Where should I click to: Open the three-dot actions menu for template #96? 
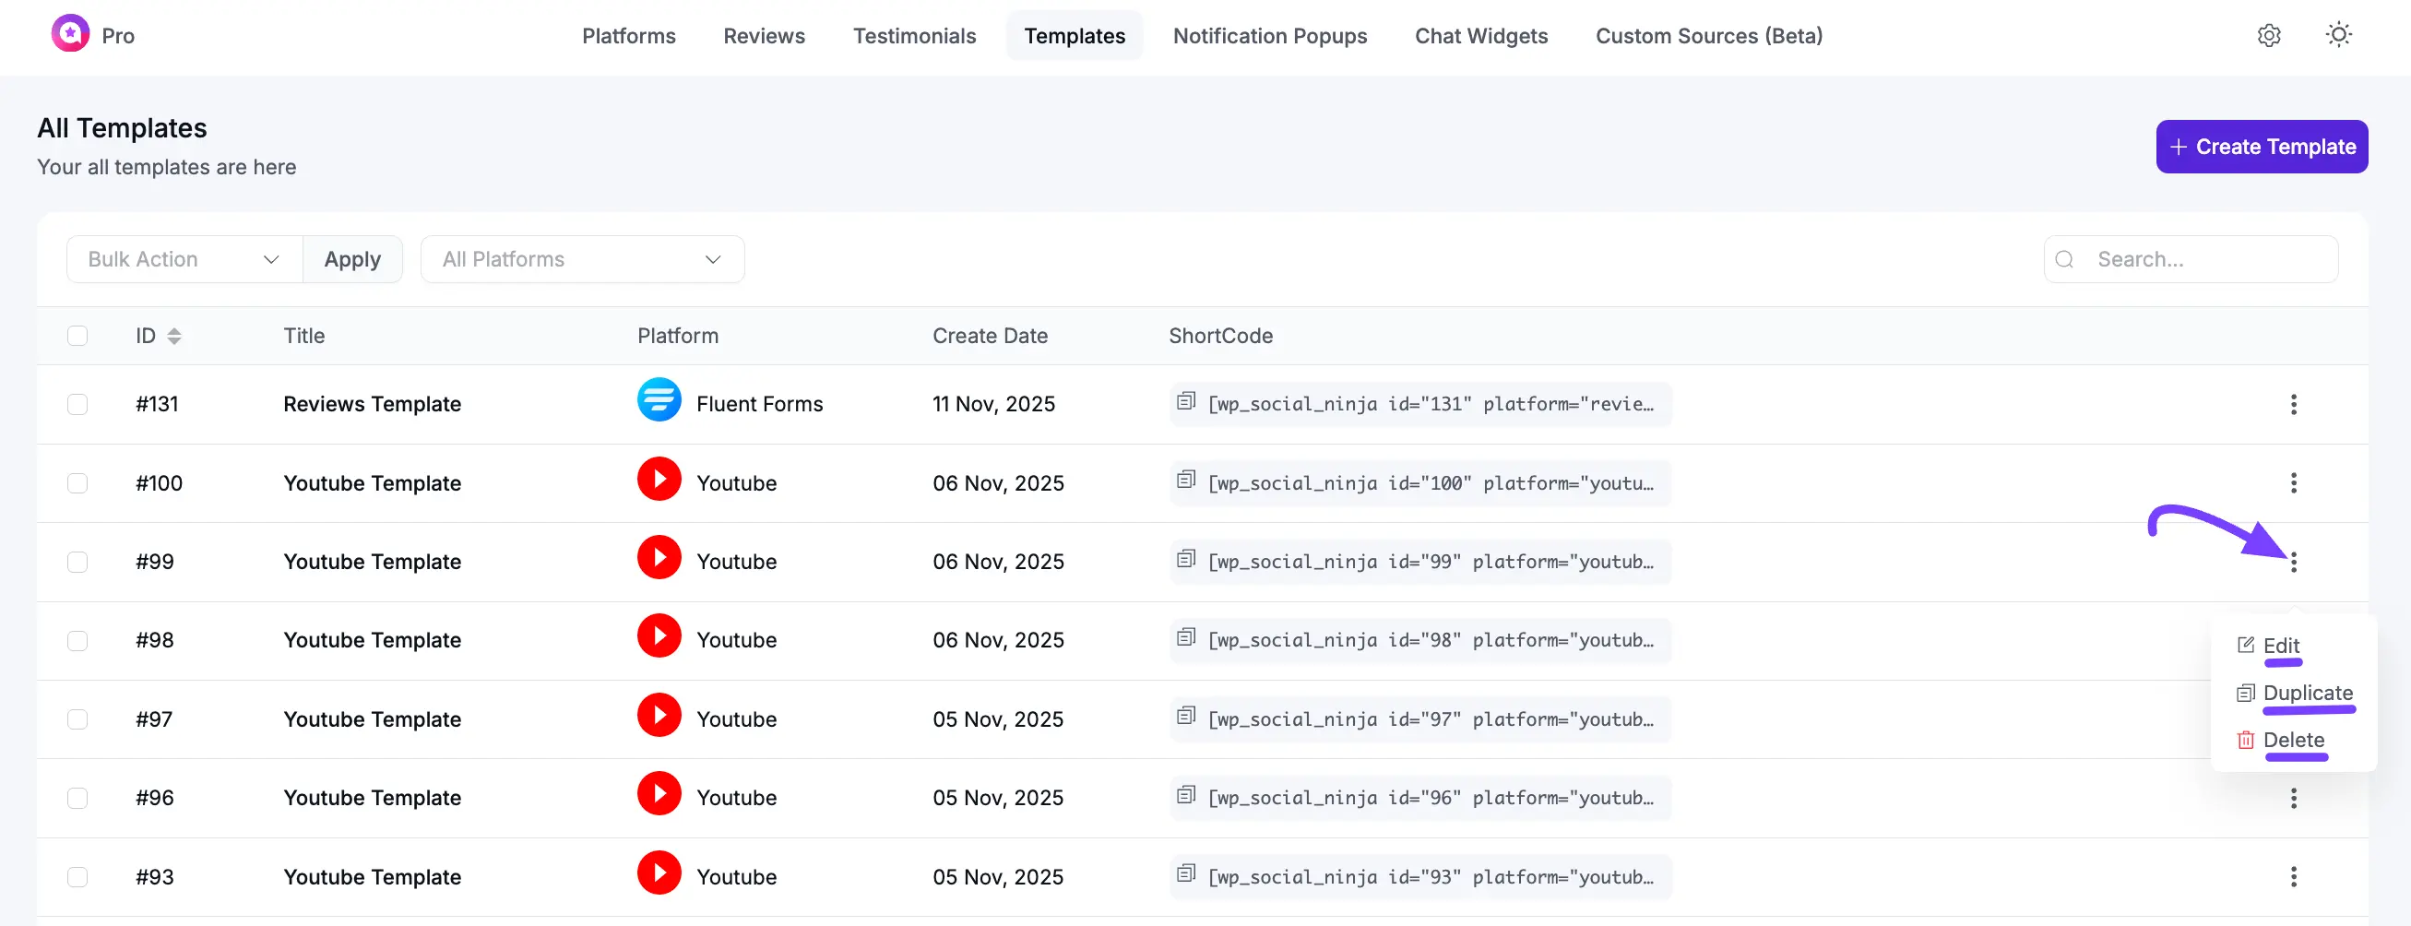click(x=2294, y=798)
